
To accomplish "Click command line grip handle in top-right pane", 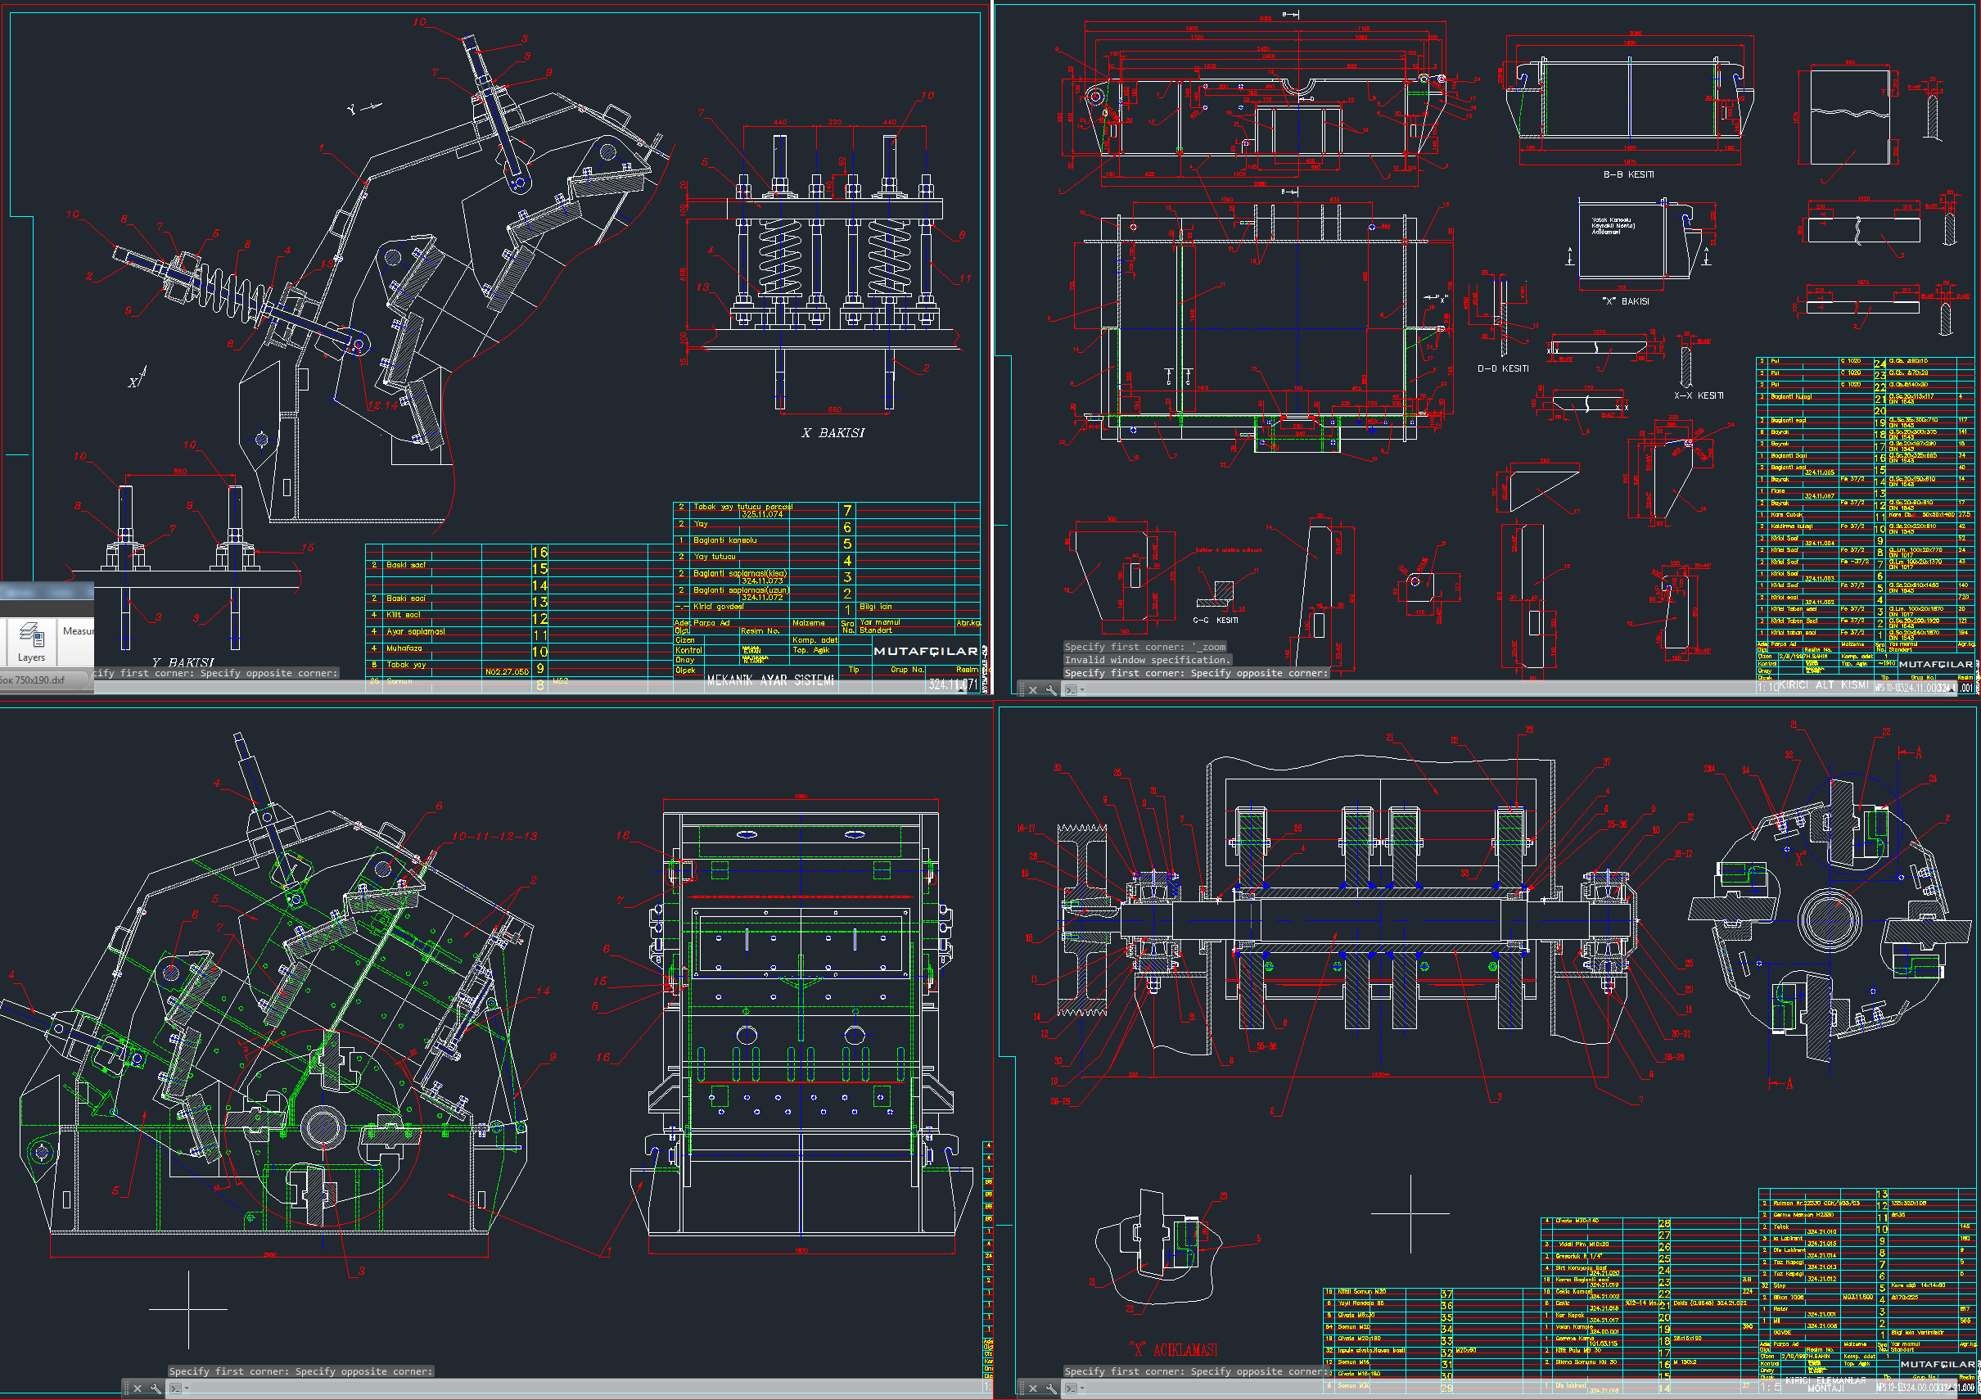I will (x=1022, y=689).
